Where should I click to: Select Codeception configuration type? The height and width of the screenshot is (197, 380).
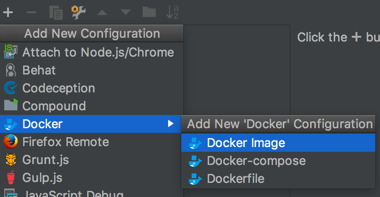pos(58,88)
